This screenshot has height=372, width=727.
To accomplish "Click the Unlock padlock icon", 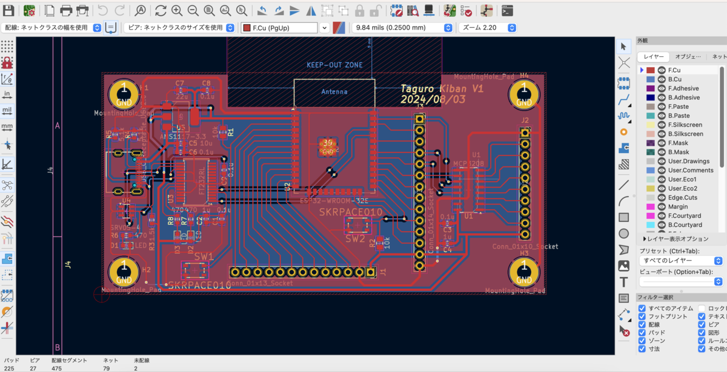I will pyautogui.click(x=376, y=10).
